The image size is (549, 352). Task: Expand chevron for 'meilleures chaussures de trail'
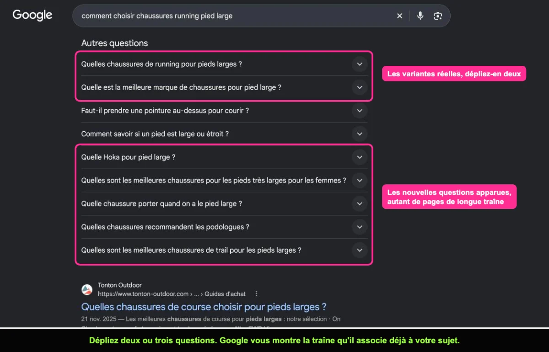click(x=360, y=251)
